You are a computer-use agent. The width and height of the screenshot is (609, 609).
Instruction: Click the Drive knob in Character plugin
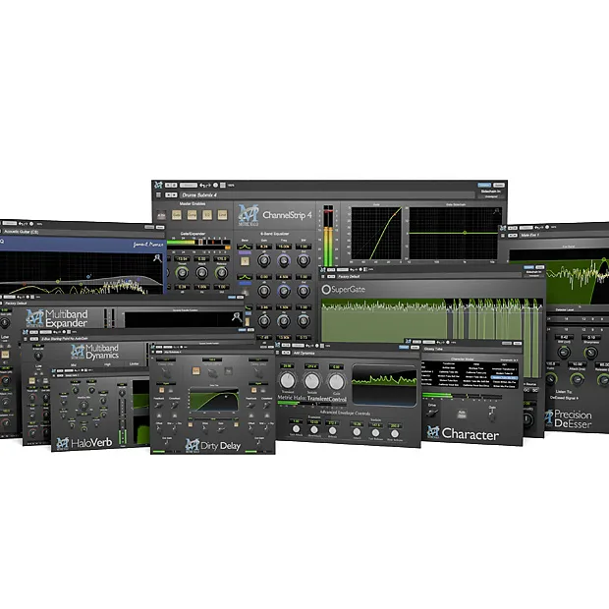click(432, 413)
